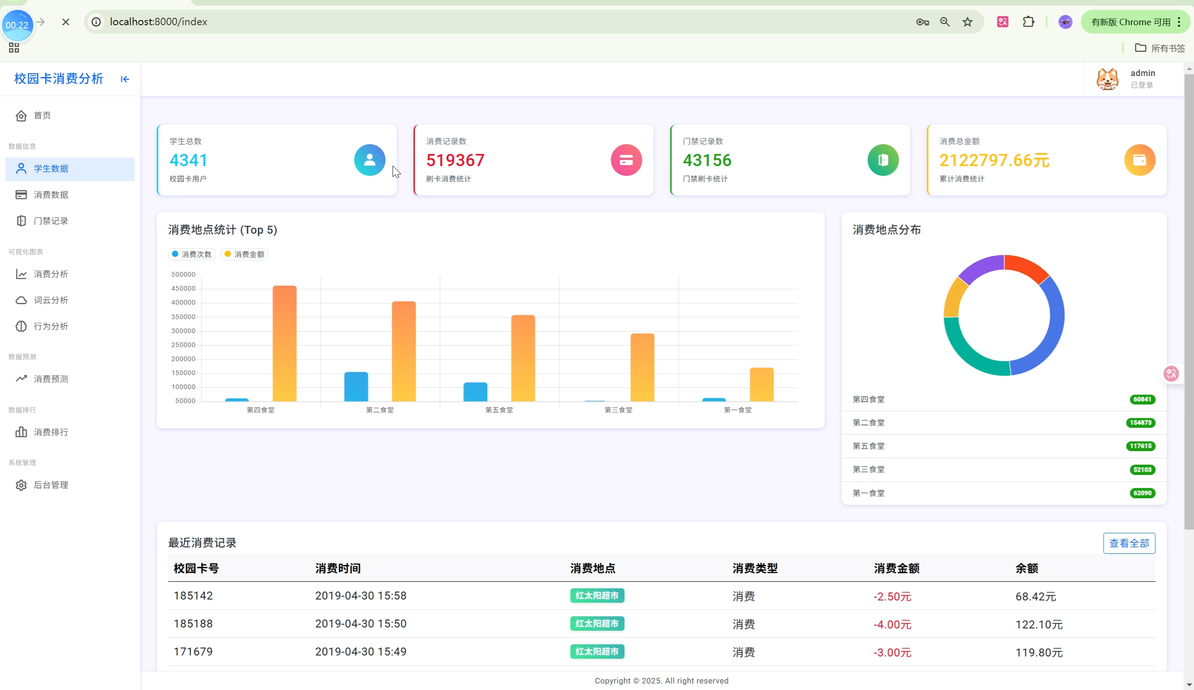Click the green door access circle icon

pos(883,160)
